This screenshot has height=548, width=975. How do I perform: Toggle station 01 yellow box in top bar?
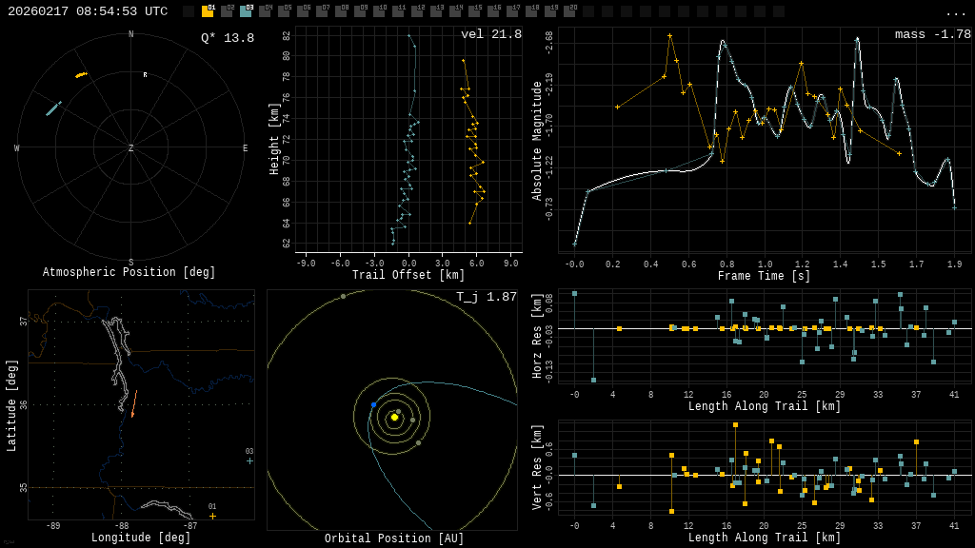(208, 11)
